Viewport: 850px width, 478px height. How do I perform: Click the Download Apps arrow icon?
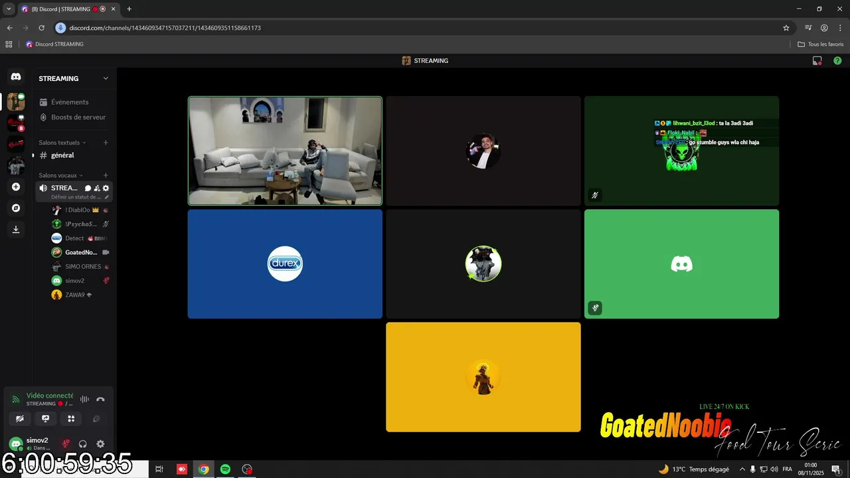[16, 229]
